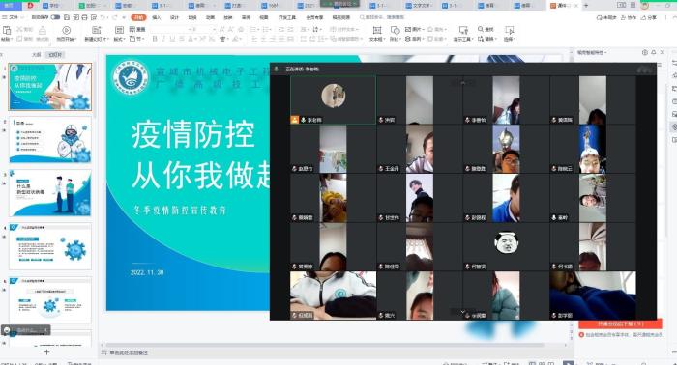Click the Play from current slide icon

[66, 30]
